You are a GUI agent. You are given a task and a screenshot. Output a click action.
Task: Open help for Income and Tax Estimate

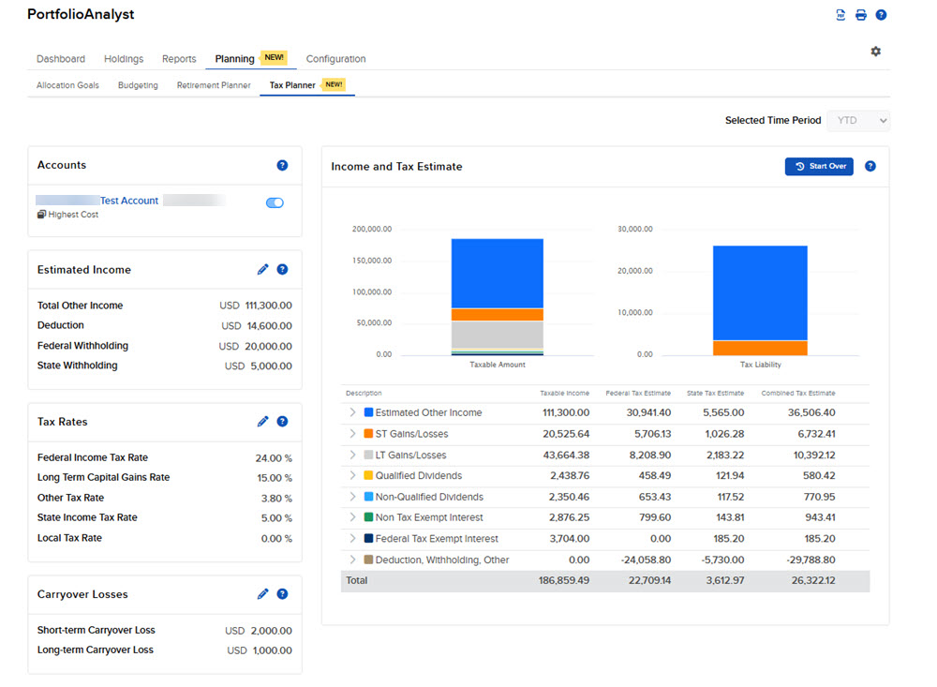[x=870, y=166]
